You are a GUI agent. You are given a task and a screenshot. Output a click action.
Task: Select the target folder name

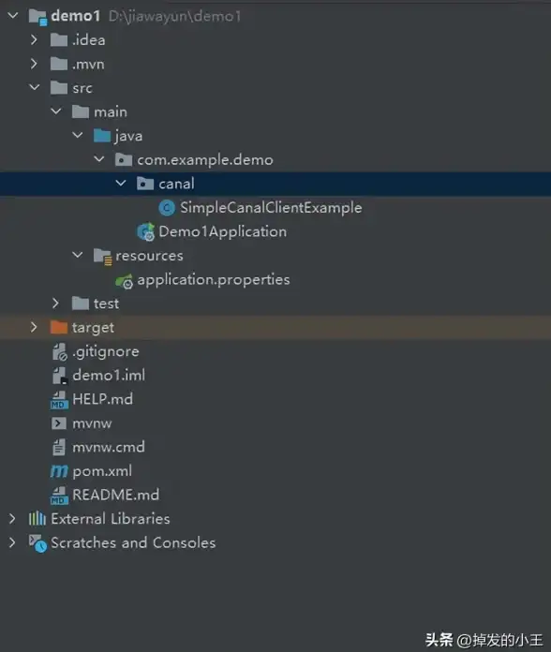(x=93, y=328)
